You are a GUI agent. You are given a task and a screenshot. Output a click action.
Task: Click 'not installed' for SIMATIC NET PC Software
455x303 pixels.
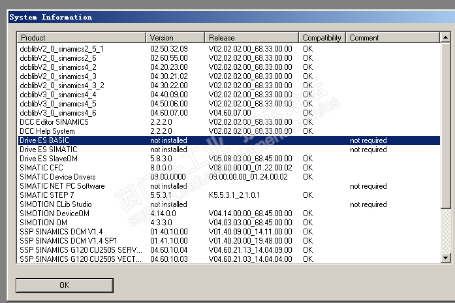click(168, 186)
